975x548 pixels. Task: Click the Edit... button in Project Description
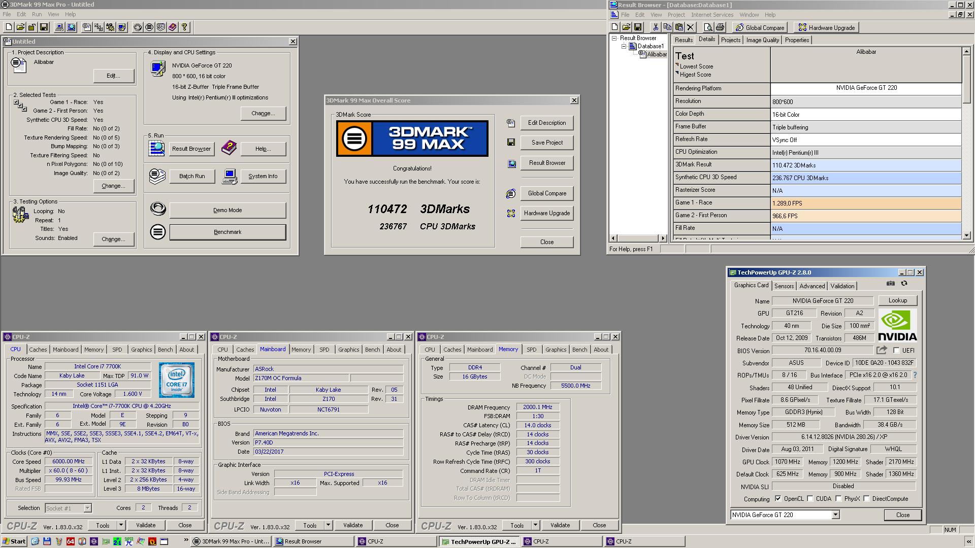(114, 76)
